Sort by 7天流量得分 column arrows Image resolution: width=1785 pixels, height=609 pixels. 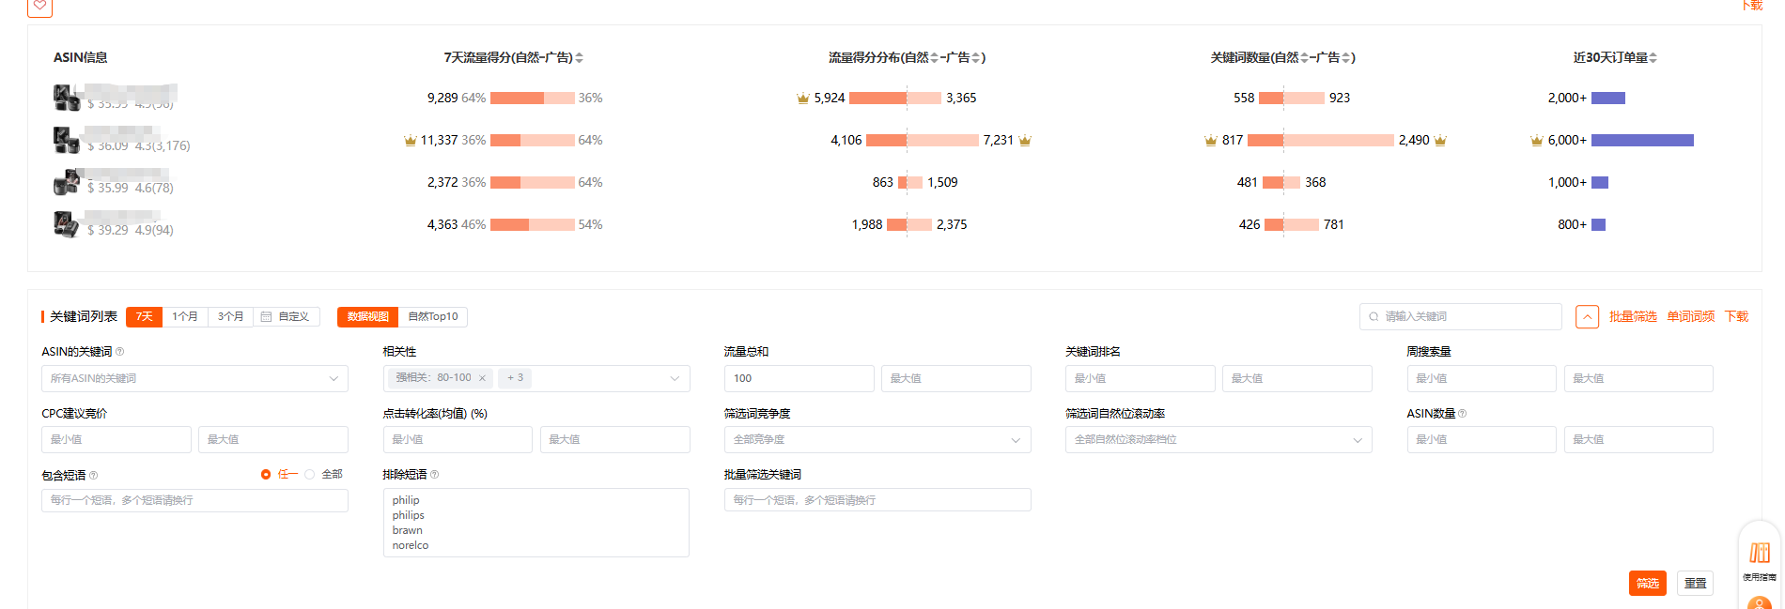580,58
